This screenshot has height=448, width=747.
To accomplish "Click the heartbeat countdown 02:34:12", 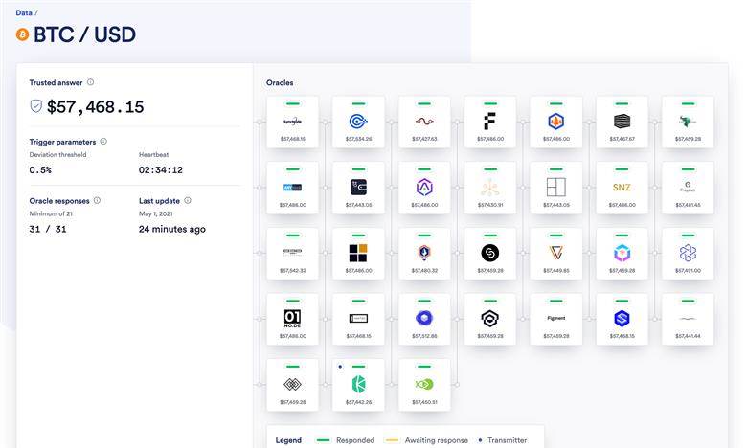I will 161,170.
